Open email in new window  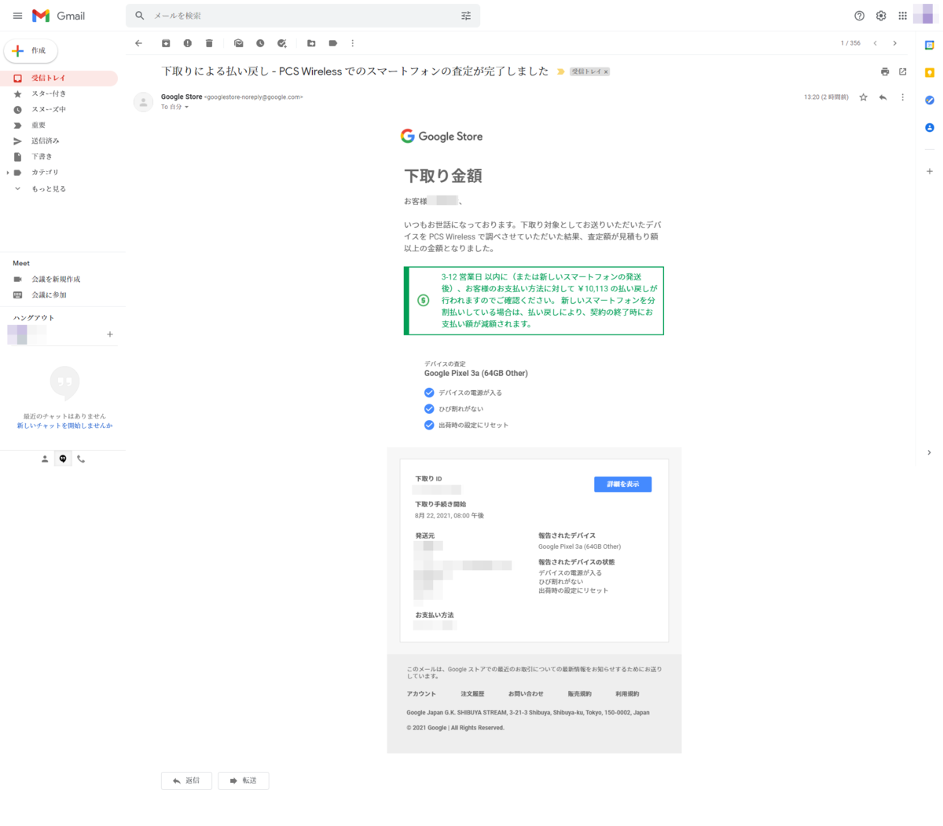[x=903, y=71]
